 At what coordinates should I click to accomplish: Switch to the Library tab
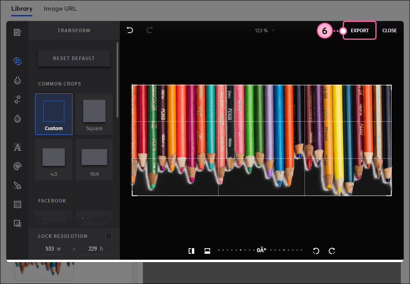click(x=22, y=9)
